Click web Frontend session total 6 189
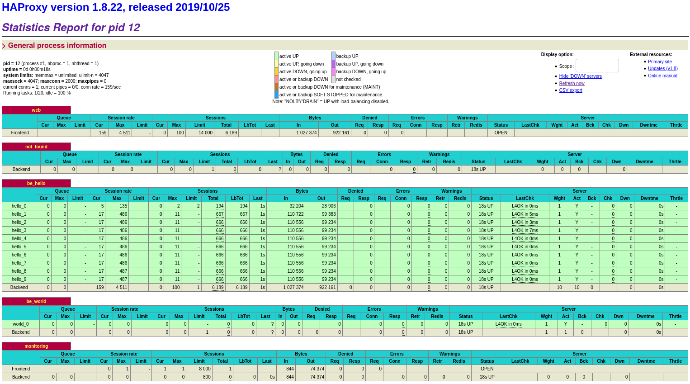 pos(232,133)
